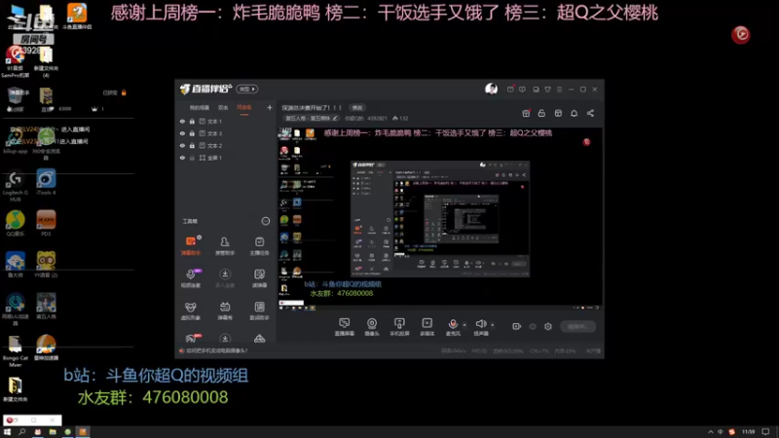Toggle the lock on the 文本 3 layer
The width and height of the screenshot is (779, 438).
pos(192,133)
